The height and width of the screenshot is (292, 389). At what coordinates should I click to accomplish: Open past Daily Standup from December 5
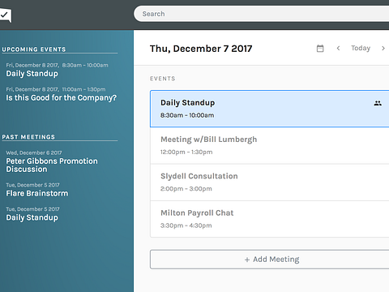click(x=32, y=217)
